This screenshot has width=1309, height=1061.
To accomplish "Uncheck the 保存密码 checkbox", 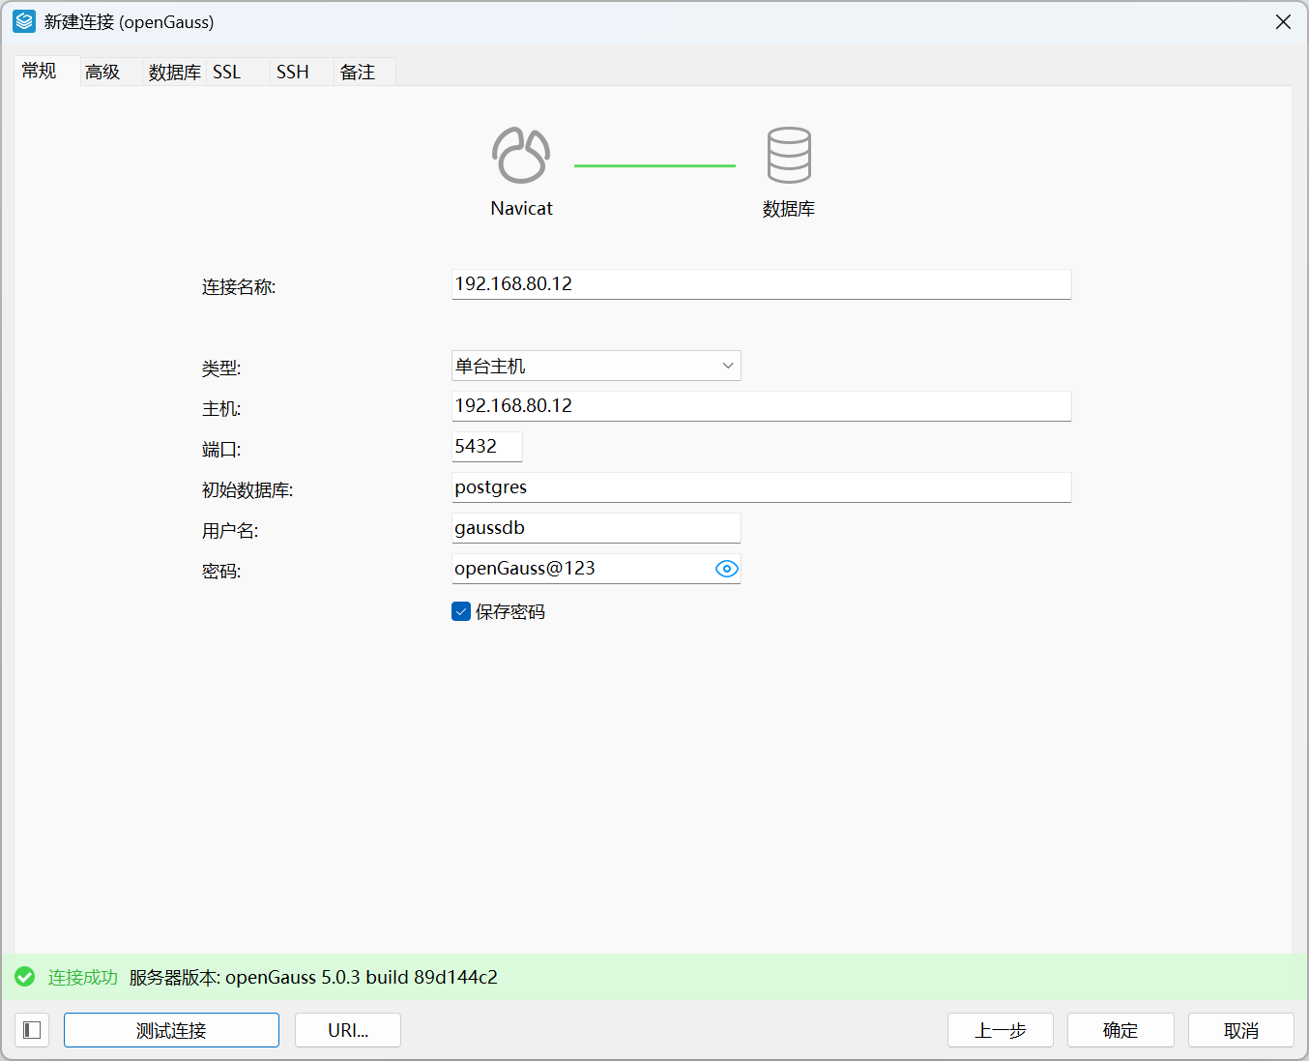I will [x=461, y=611].
